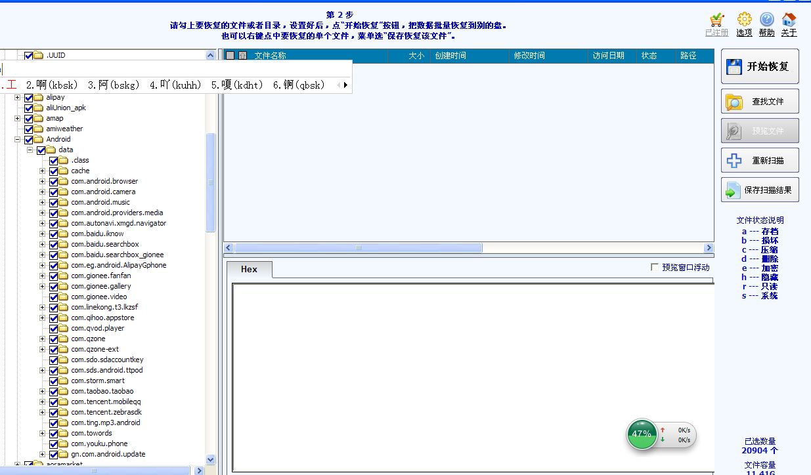Click the file list horizontal scrollbar thumb
The image size is (811, 475).
(359, 248)
